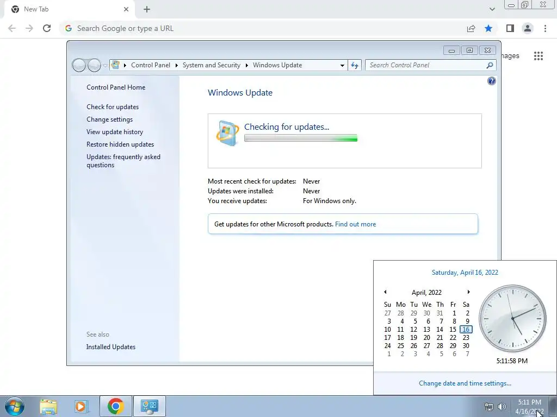Go forward in Control Panel window
This screenshot has width=557, height=417.
pyautogui.click(x=94, y=65)
